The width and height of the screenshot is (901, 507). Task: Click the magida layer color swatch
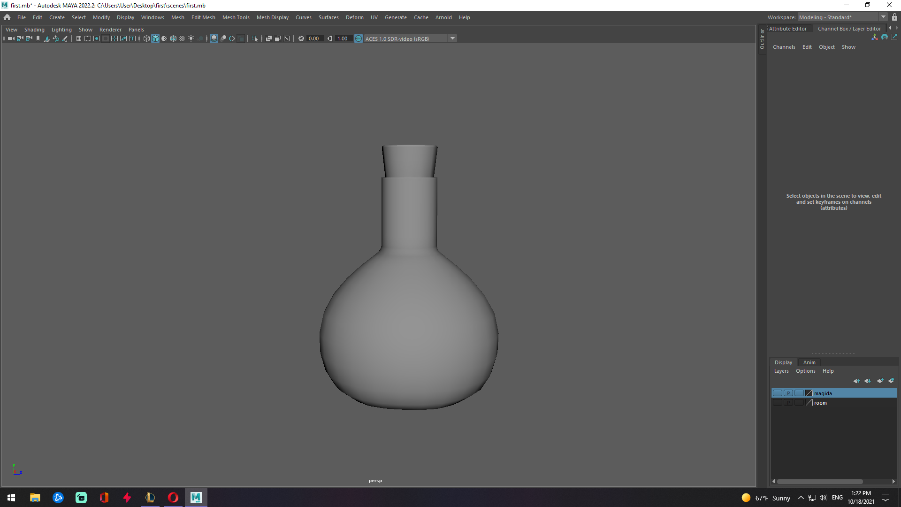[808, 393]
